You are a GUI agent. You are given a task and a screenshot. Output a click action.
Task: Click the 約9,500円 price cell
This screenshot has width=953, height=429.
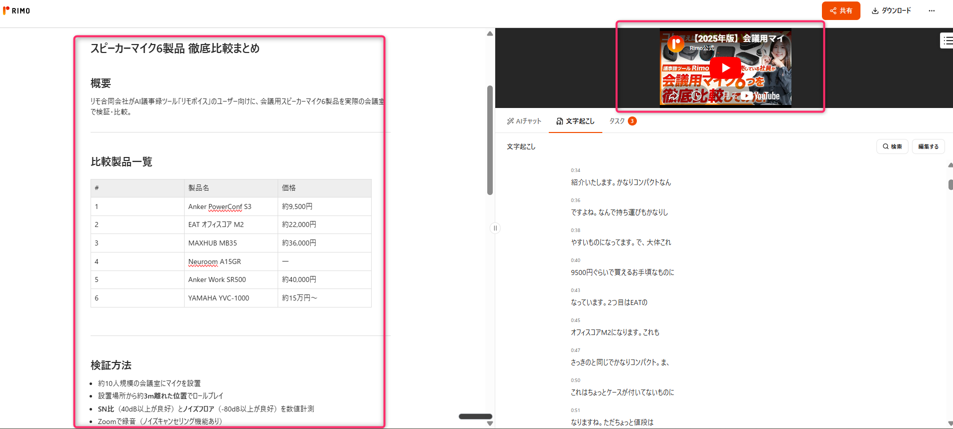click(324, 206)
